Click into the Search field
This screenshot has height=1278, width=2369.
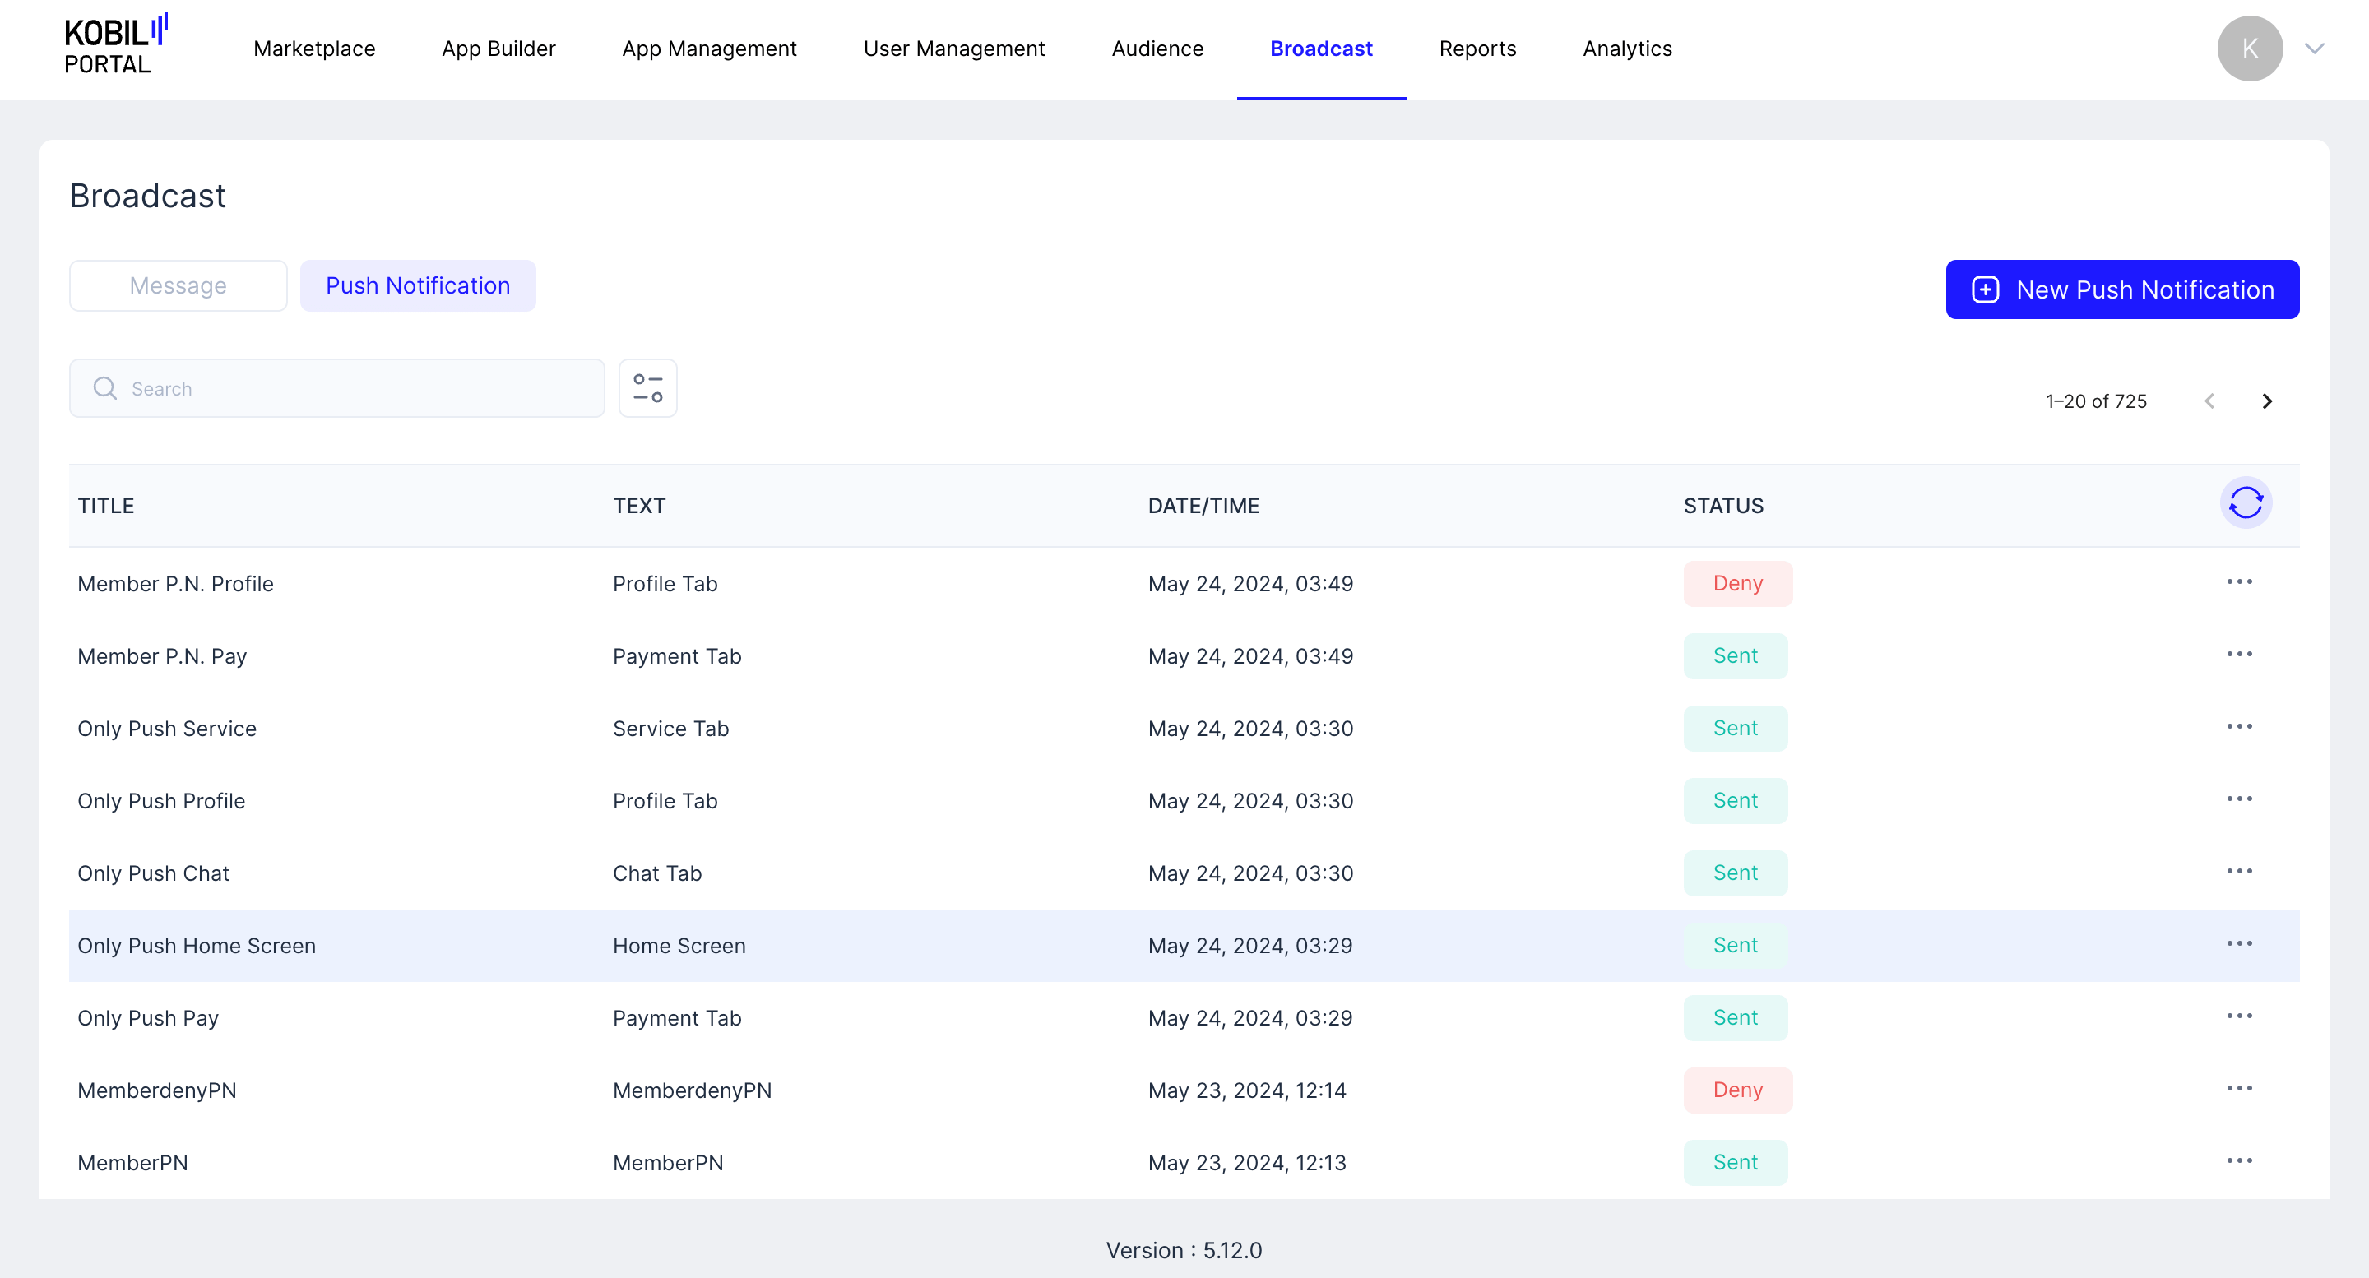[x=359, y=389]
